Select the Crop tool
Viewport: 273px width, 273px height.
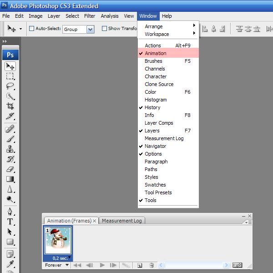[10, 106]
